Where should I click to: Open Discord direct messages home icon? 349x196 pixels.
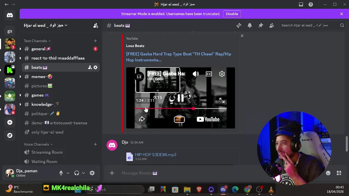(x=10, y=15)
